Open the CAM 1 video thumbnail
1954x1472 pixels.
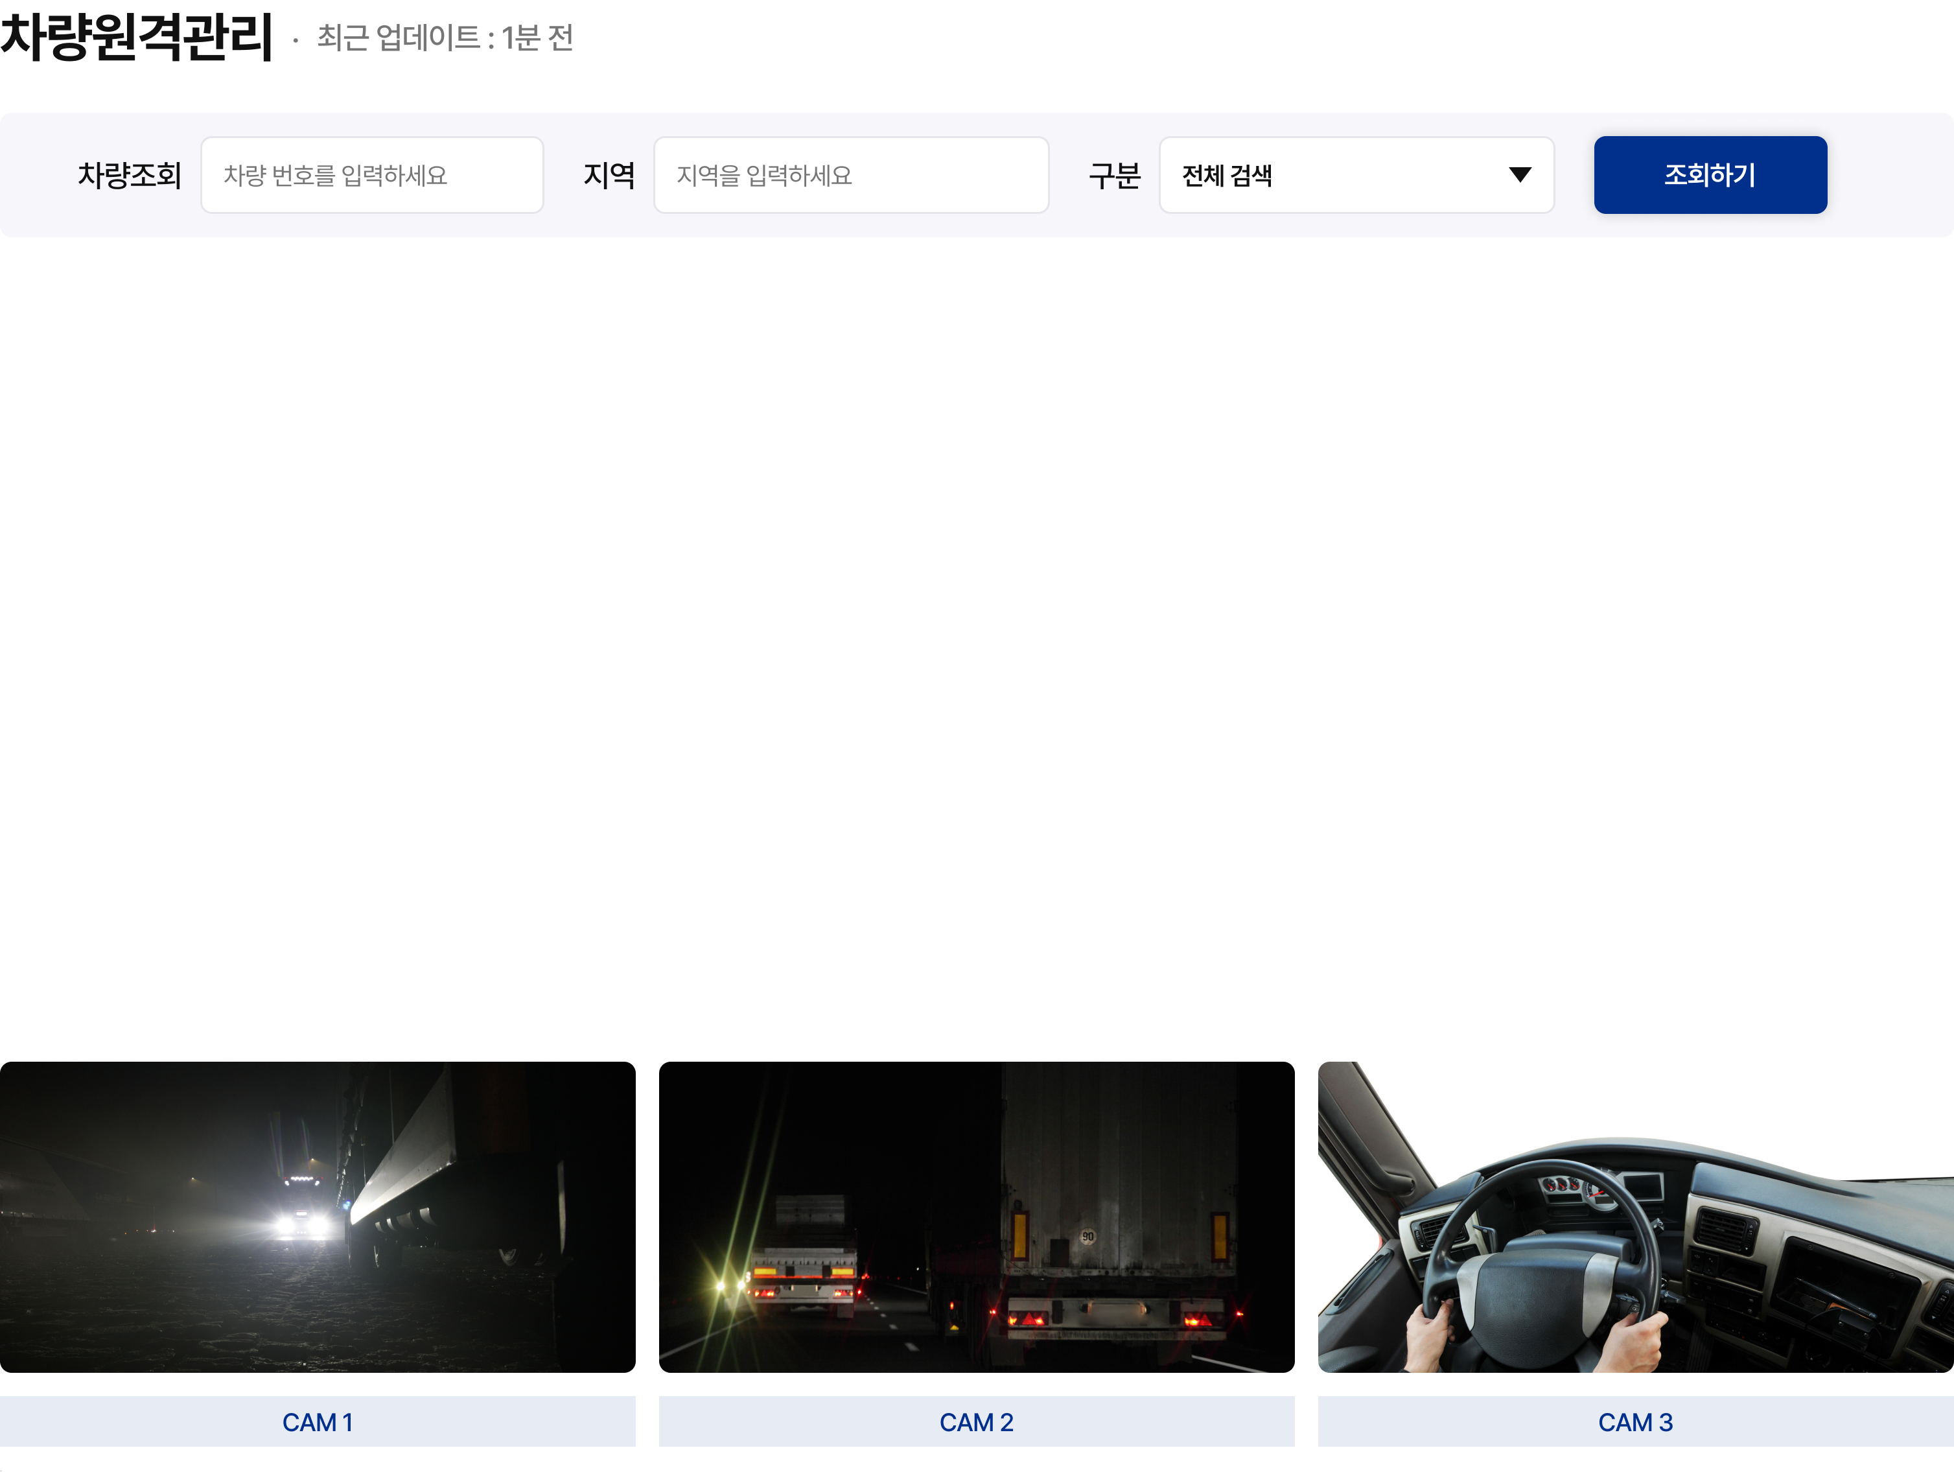(x=318, y=1217)
